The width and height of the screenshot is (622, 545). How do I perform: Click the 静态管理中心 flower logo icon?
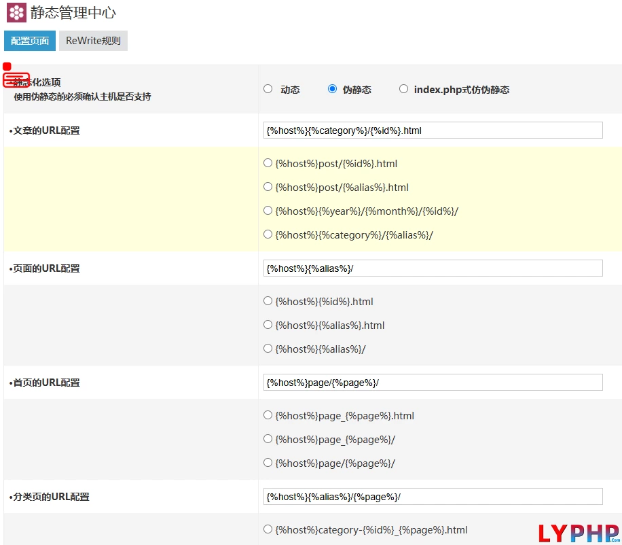coord(16,13)
